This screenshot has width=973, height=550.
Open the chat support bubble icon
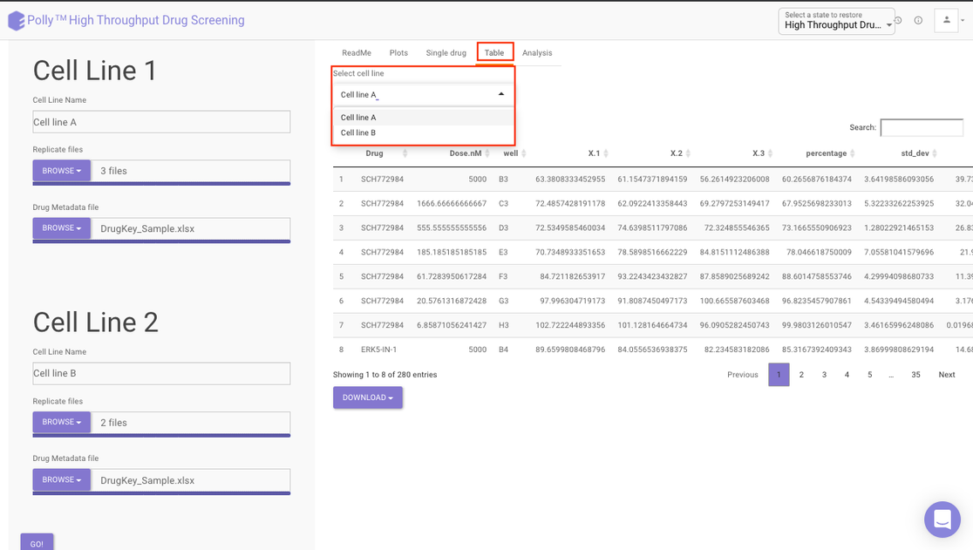point(942,519)
